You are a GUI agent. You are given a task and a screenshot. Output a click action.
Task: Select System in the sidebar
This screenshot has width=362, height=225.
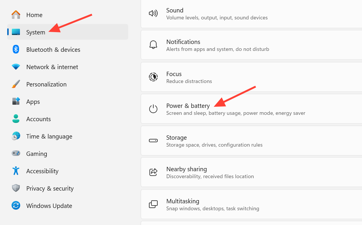tap(68, 32)
